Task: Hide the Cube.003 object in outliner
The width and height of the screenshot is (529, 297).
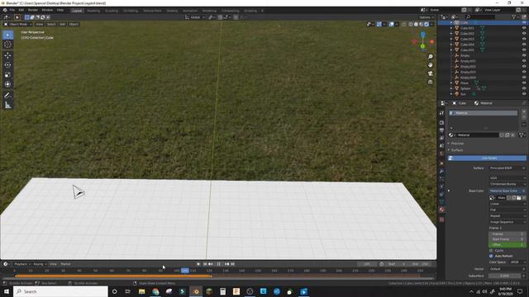Action: coord(524,39)
